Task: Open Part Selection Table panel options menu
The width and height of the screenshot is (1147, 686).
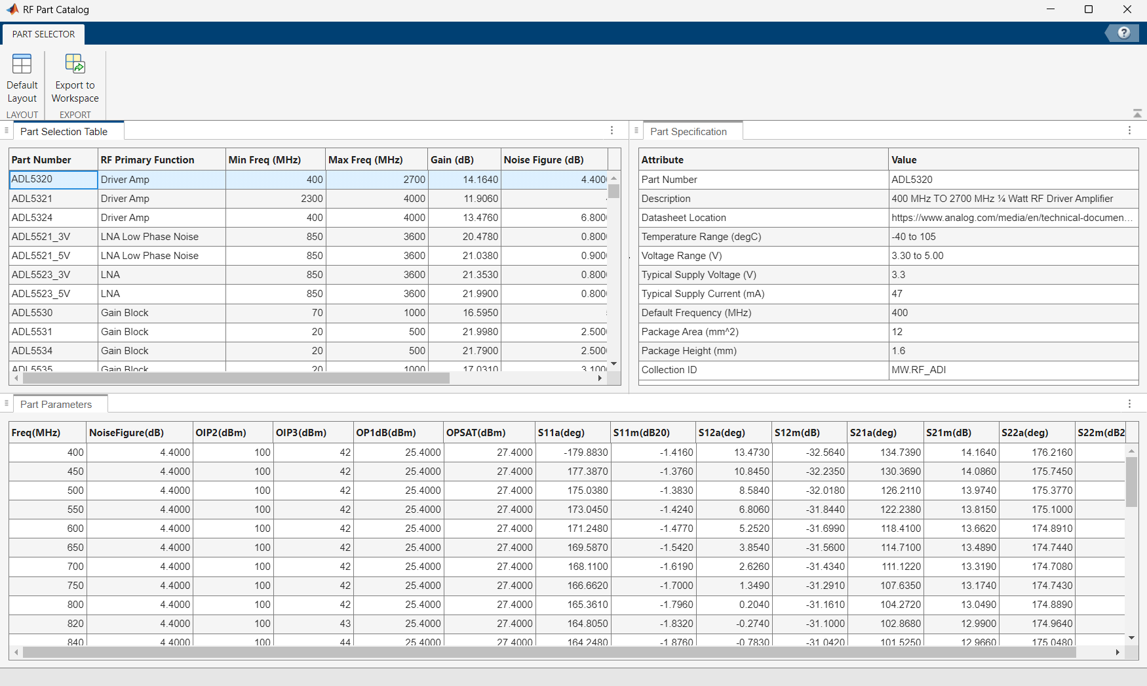Action: point(612,131)
